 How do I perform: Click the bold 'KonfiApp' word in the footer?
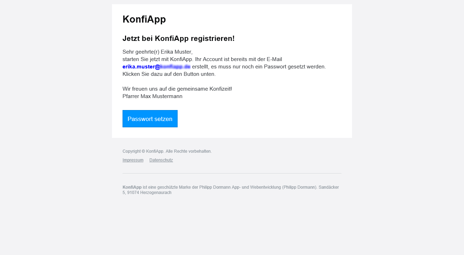click(131, 187)
